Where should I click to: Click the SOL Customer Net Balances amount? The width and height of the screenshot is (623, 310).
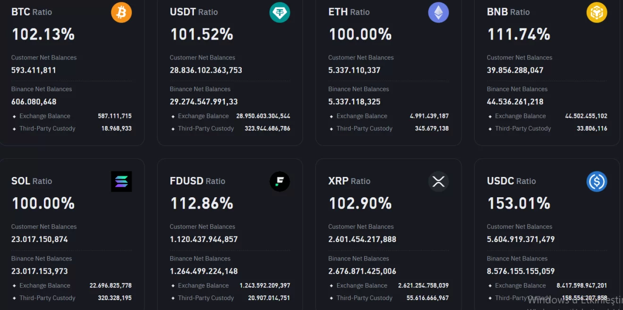[x=40, y=239]
